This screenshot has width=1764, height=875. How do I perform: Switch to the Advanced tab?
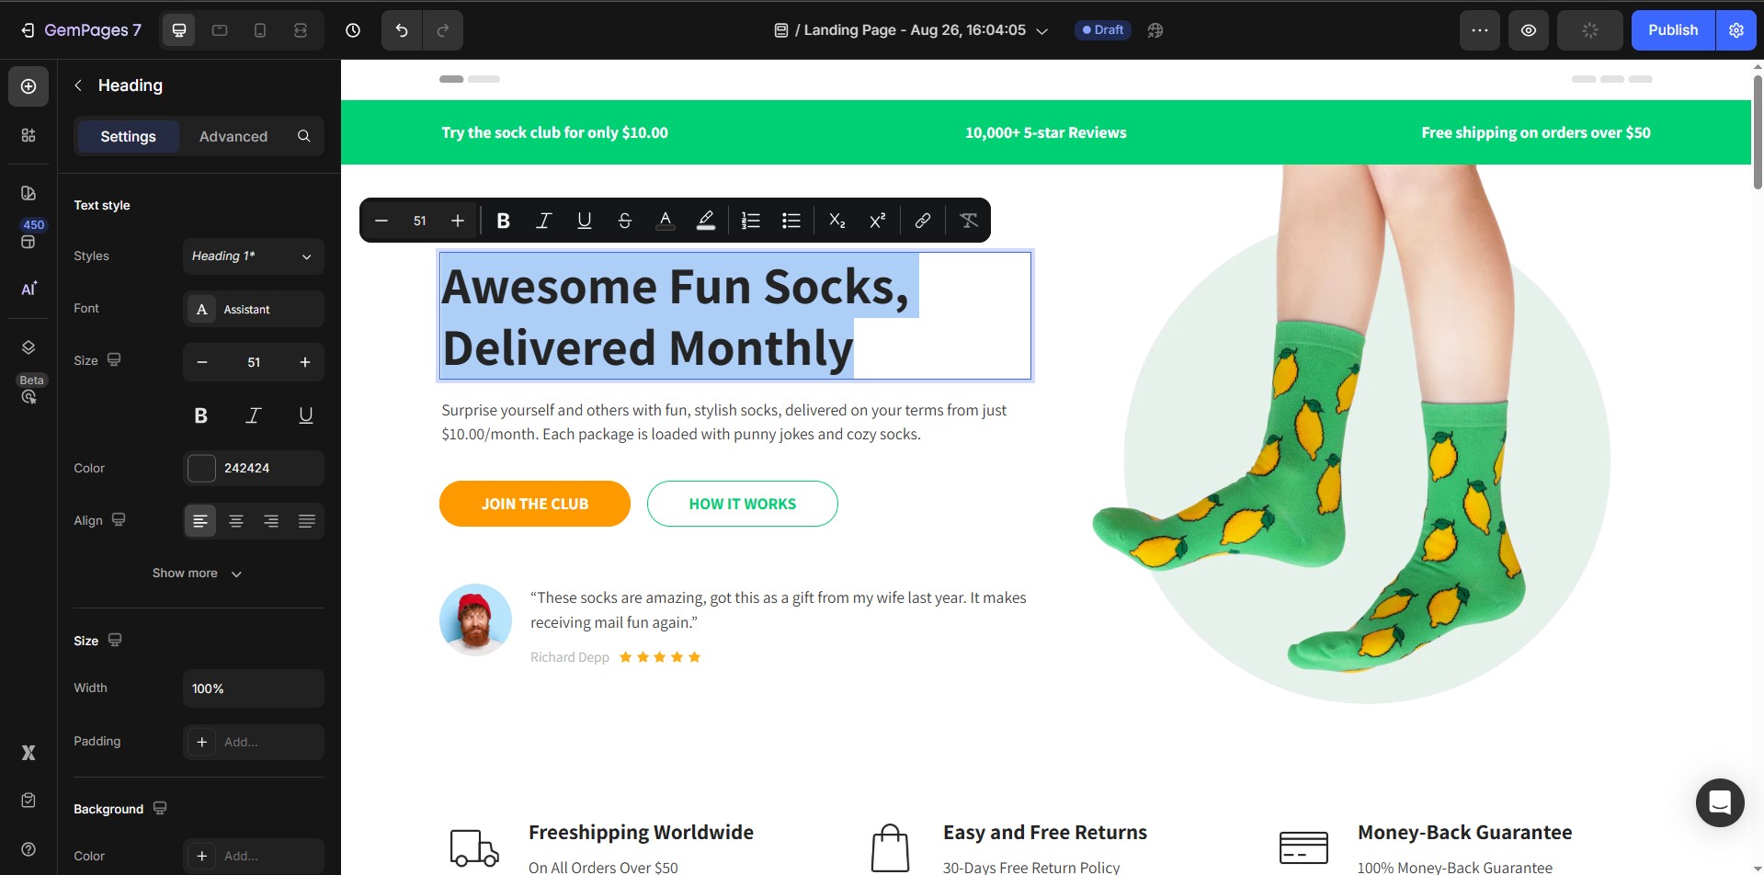point(233,136)
